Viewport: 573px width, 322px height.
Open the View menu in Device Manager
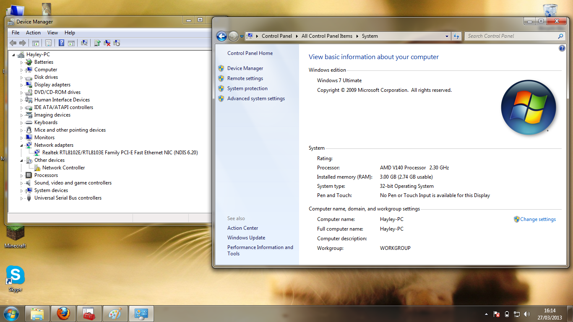coord(52,33)
